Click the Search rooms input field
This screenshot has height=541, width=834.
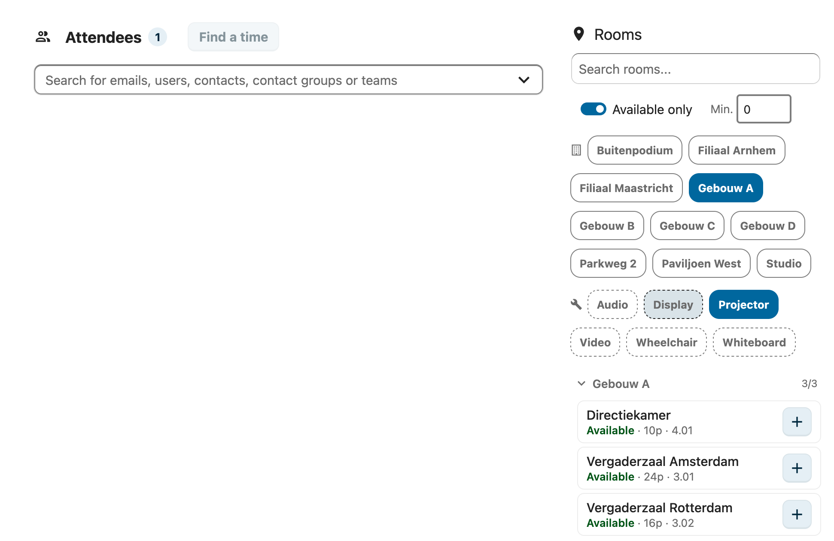695,69
